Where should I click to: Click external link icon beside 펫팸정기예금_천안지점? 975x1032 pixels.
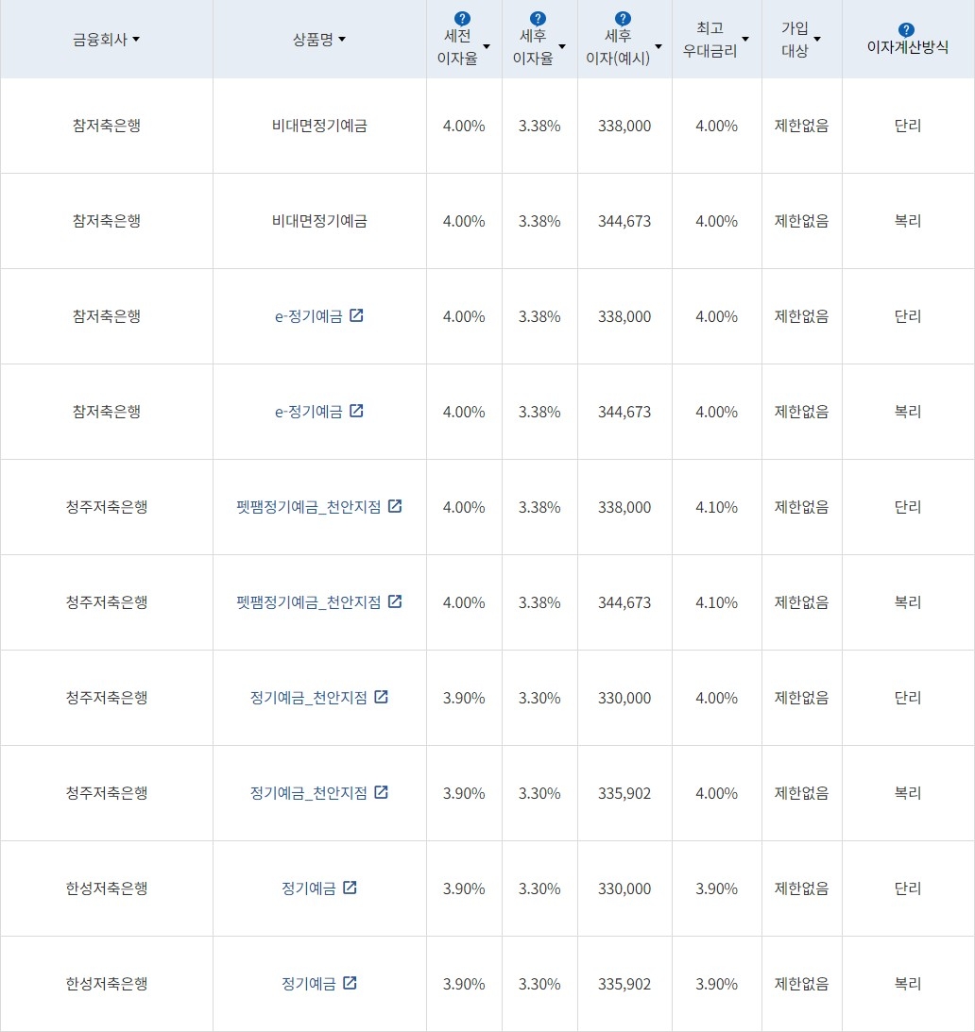[x=396, y=506]
